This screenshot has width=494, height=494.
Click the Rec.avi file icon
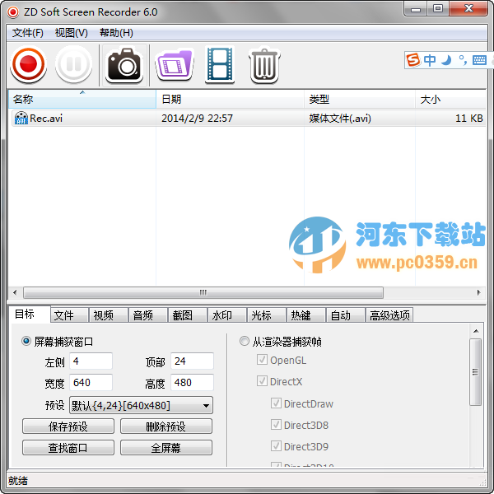tap(21, 118)
